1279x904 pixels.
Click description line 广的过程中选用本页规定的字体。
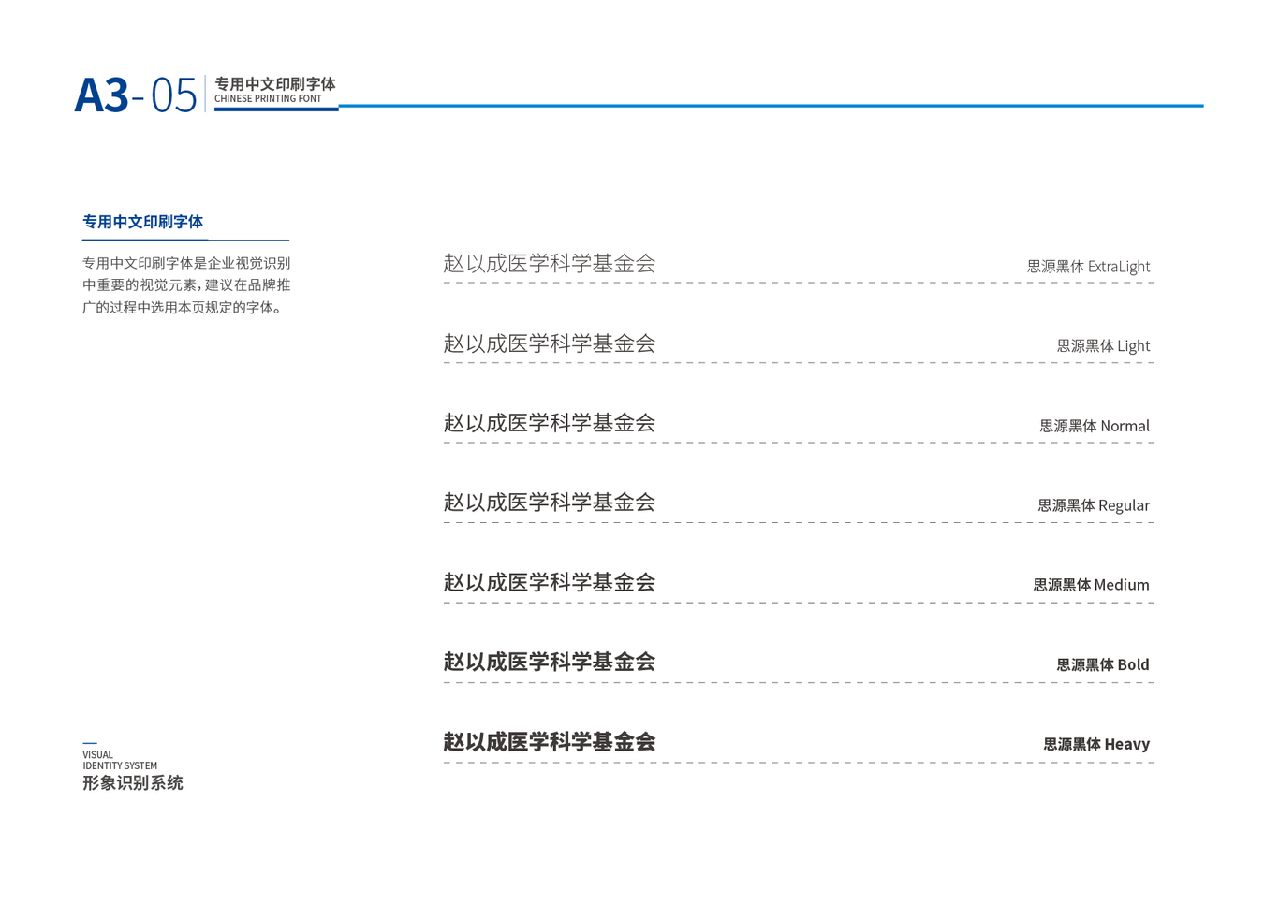183,307
